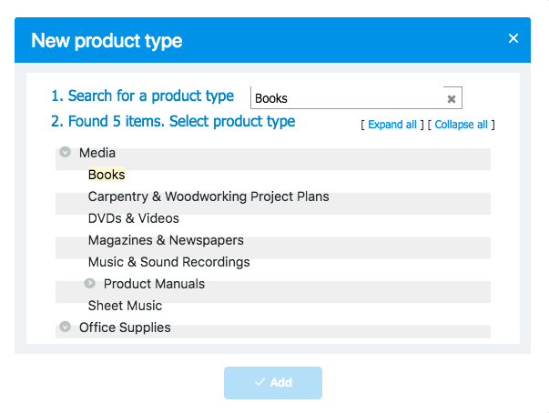The height and width of the screenshot is (413, 549).
Task: Select Magazines & Newspapers item
Action: [166, 240]
